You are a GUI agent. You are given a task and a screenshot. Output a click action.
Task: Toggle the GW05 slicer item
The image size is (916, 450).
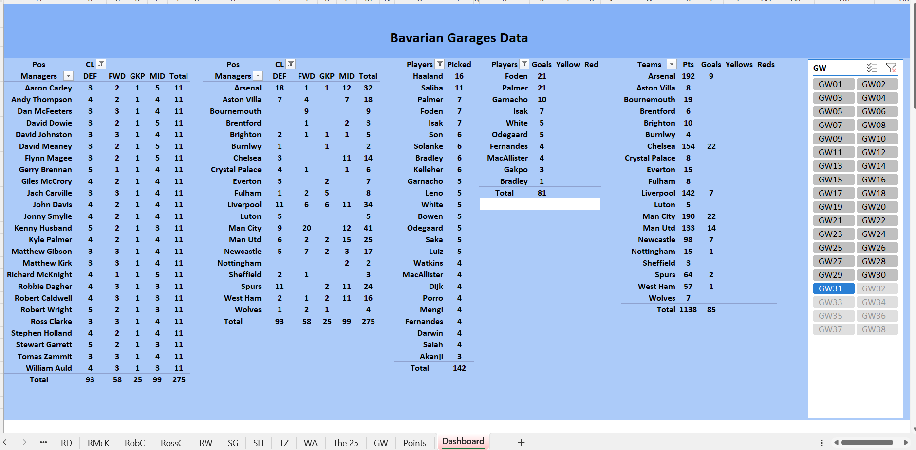pyautogui.click(x=834, y=111)
